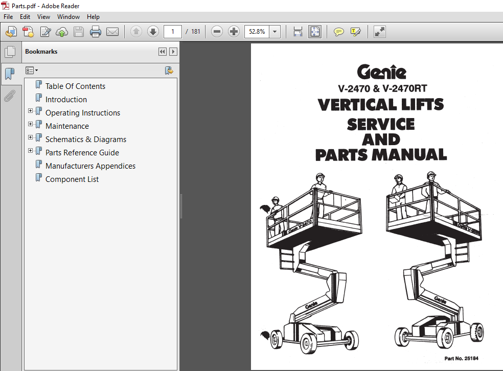Select the highlight text tool
The width and height of the screenshot is (503, 371).
356,32
